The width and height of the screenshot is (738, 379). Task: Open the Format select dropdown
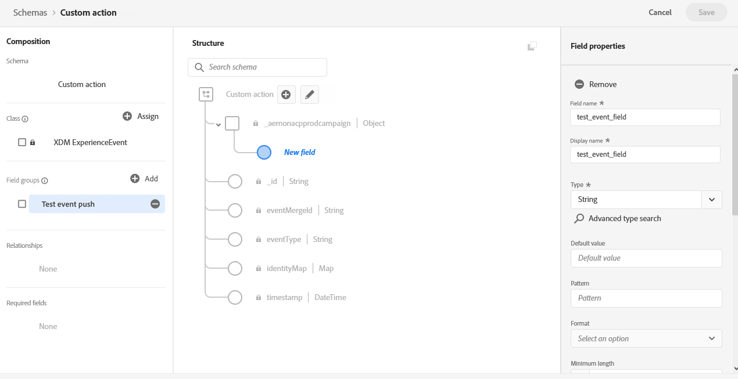click(646, 338)
